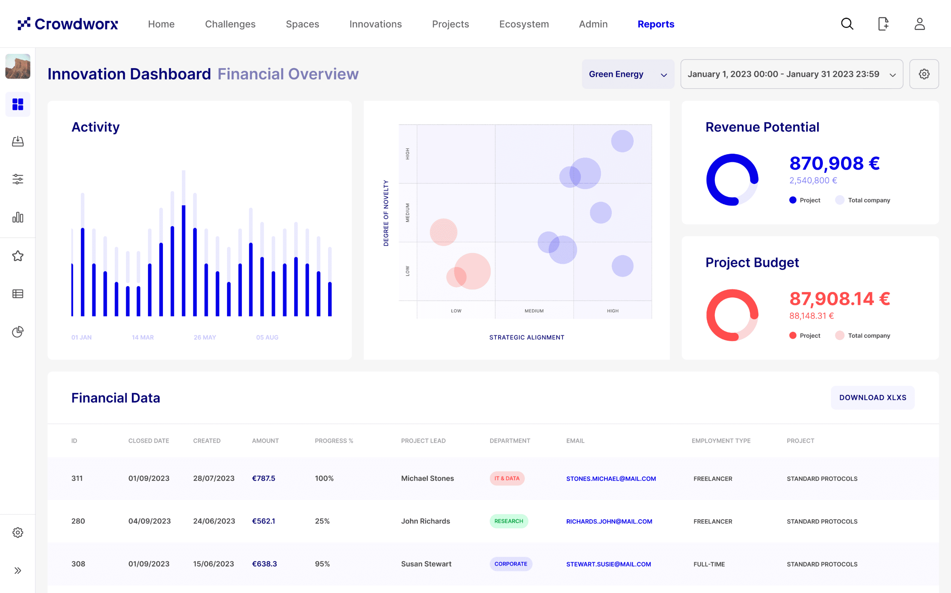Open the Green Energy dropdown
This screenshot has width=951, height=593.
628,74
